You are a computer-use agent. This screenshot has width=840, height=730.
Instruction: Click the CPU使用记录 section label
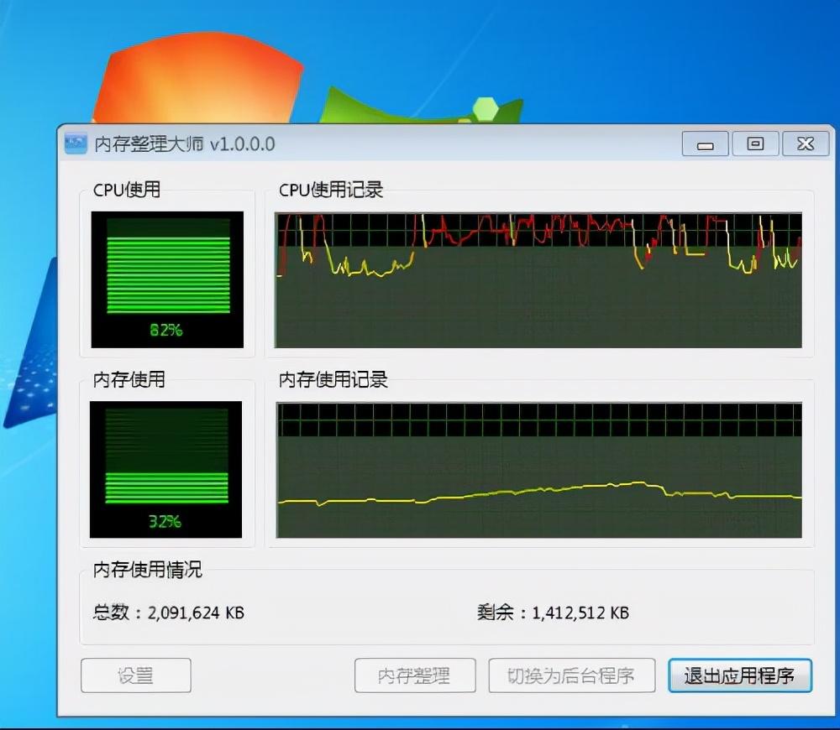coord(331,190)
